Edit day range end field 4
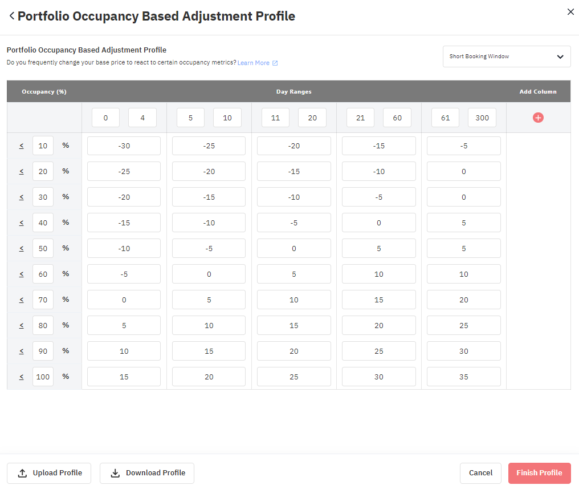 (142, 118)
